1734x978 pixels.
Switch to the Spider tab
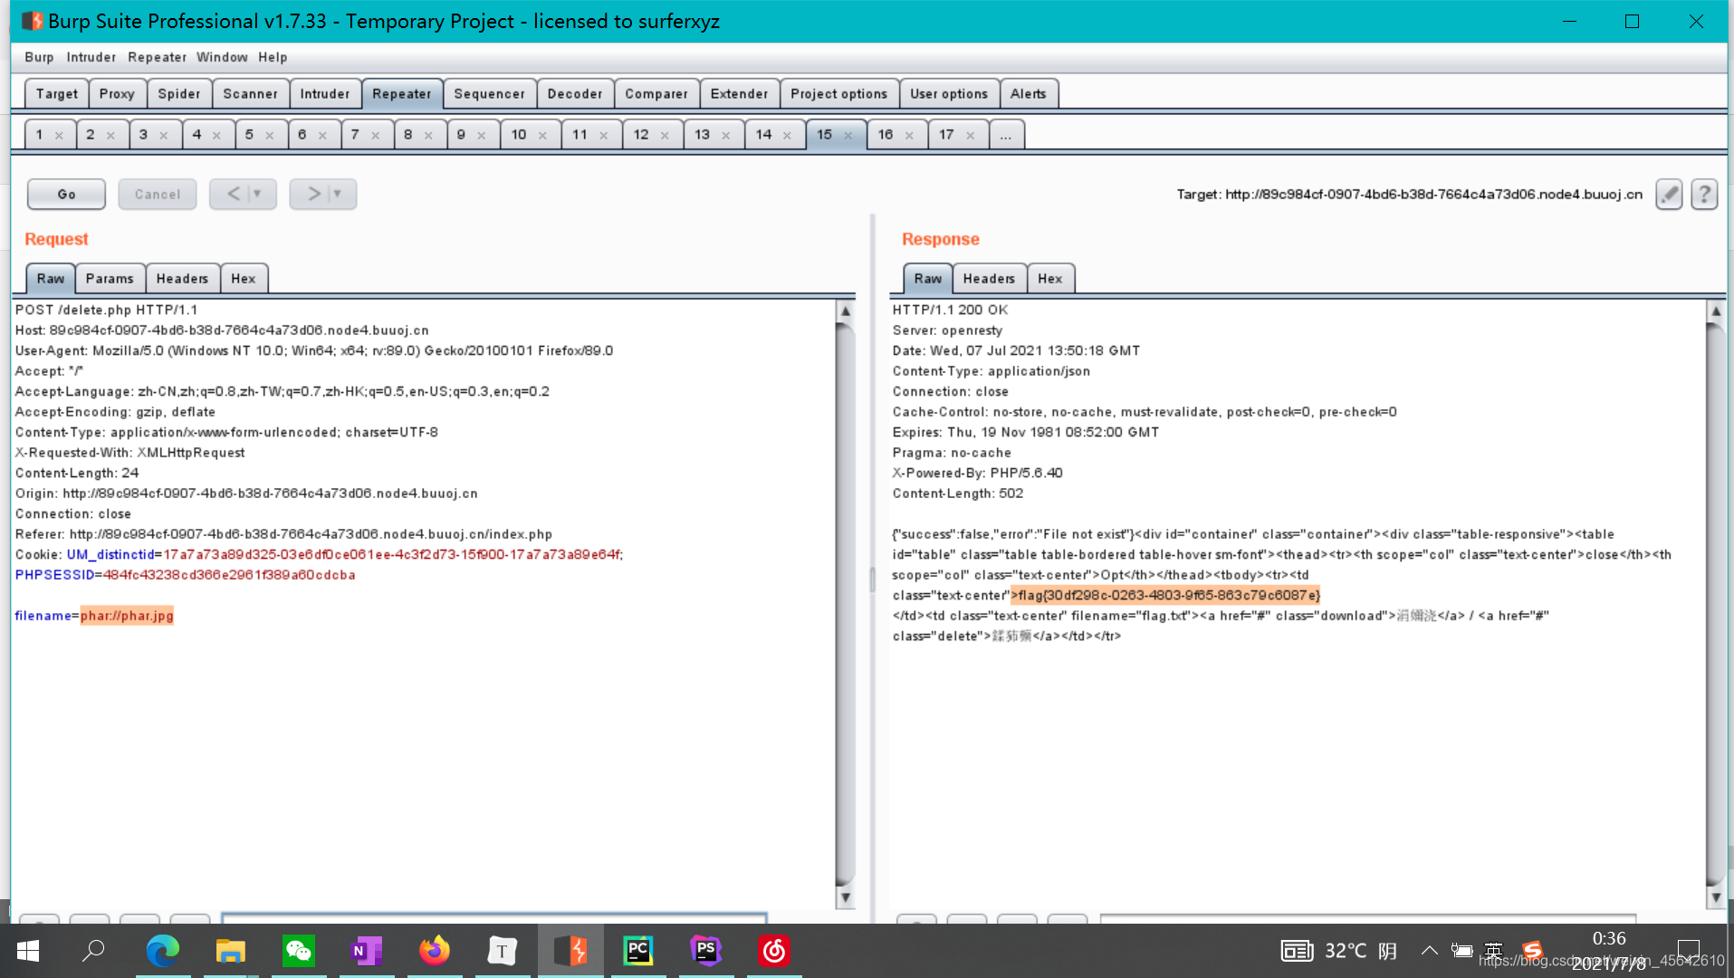point(179,93)
